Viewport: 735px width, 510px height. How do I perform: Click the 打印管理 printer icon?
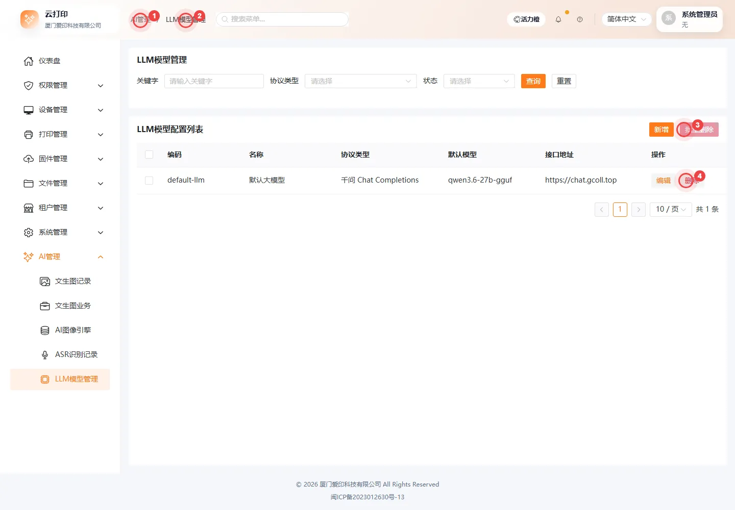pos(29,135)
